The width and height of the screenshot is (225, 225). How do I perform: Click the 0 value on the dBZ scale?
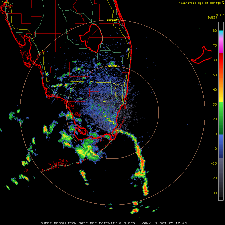tap(215, 149)
